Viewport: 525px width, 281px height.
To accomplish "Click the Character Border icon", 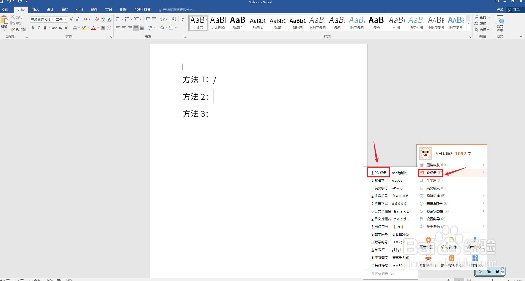I will [x=109, y=19].
